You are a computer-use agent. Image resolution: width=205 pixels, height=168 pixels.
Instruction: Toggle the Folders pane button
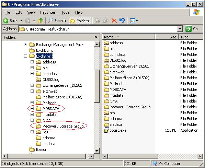click(80, 21)
